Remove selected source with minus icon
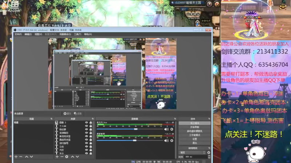 coord(62,157)
